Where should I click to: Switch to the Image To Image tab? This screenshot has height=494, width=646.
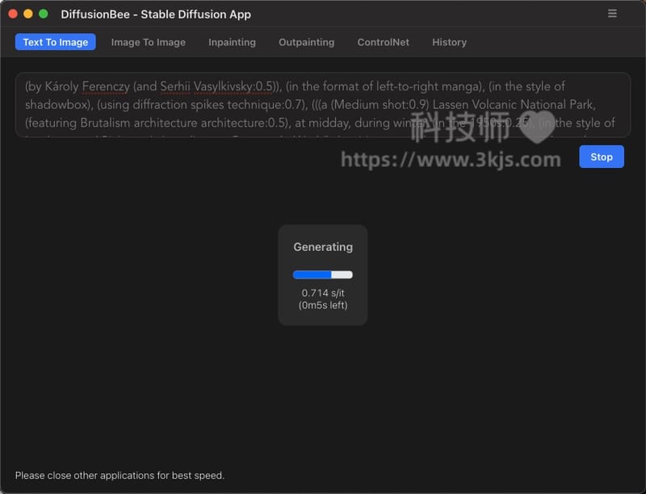click(149, 42)
